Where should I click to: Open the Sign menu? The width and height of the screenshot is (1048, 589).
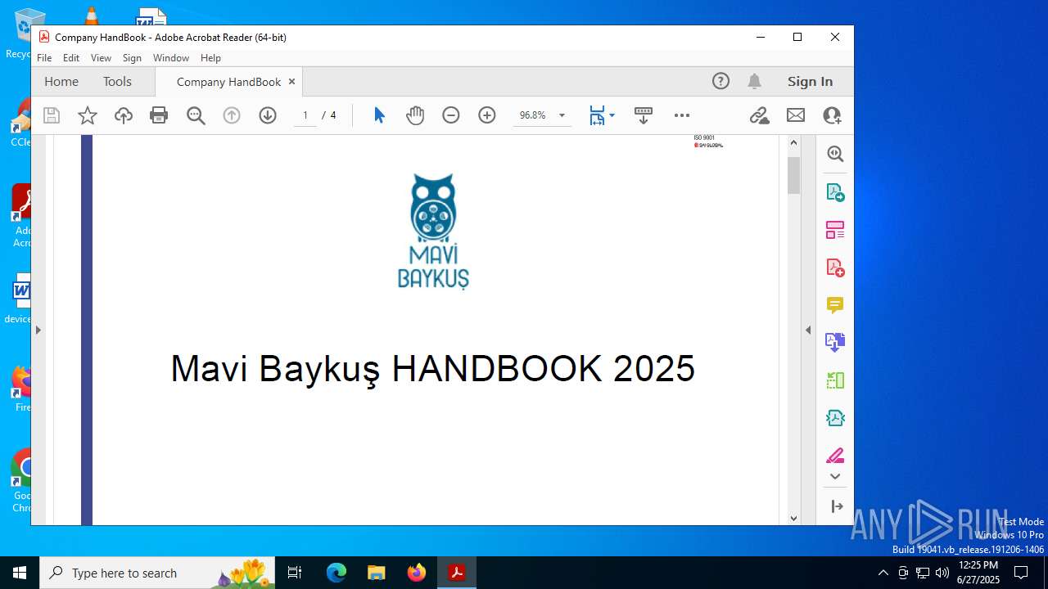pos(132,58)
